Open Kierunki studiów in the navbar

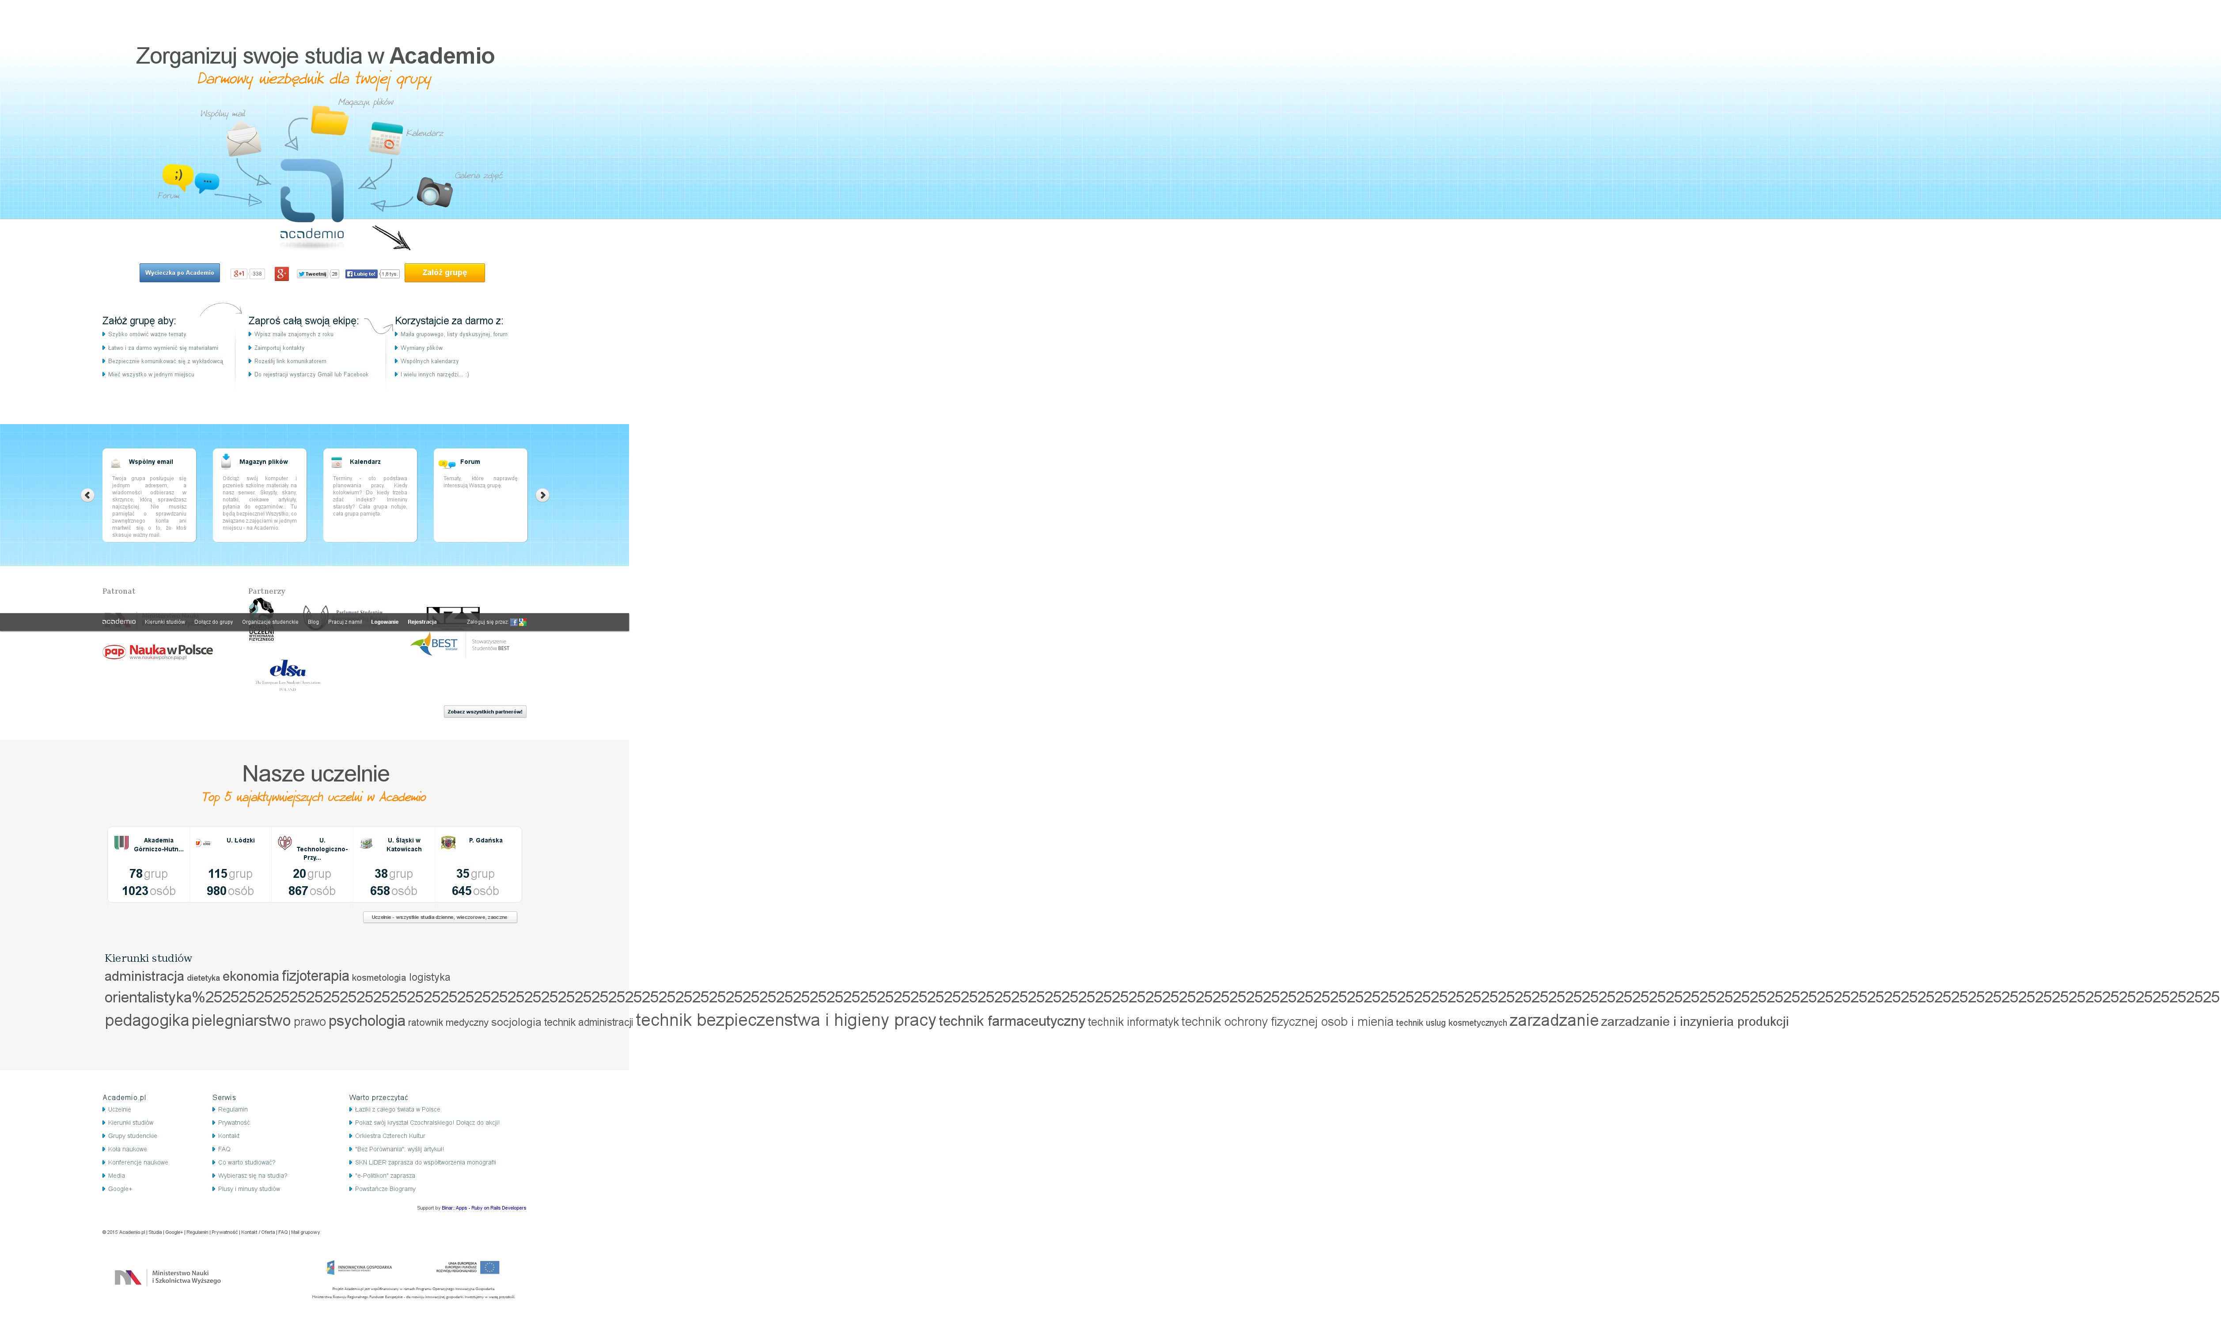pyautogui.click(x=165, y=622)
